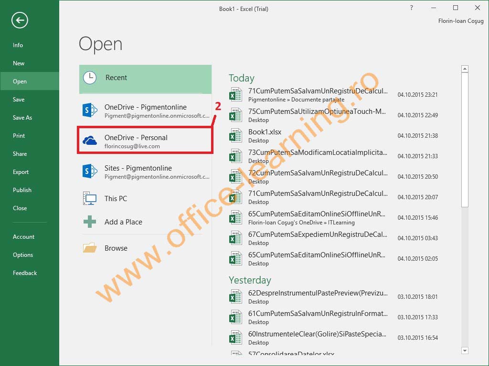The width and height of the screenshot is (489, 366).
Task: Click Excel icon of 61CumPutemSaSalvamUnRegistruInFormat file
Action: [235, 317]
